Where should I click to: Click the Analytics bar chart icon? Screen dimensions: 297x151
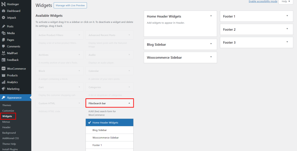click(3, 82)
